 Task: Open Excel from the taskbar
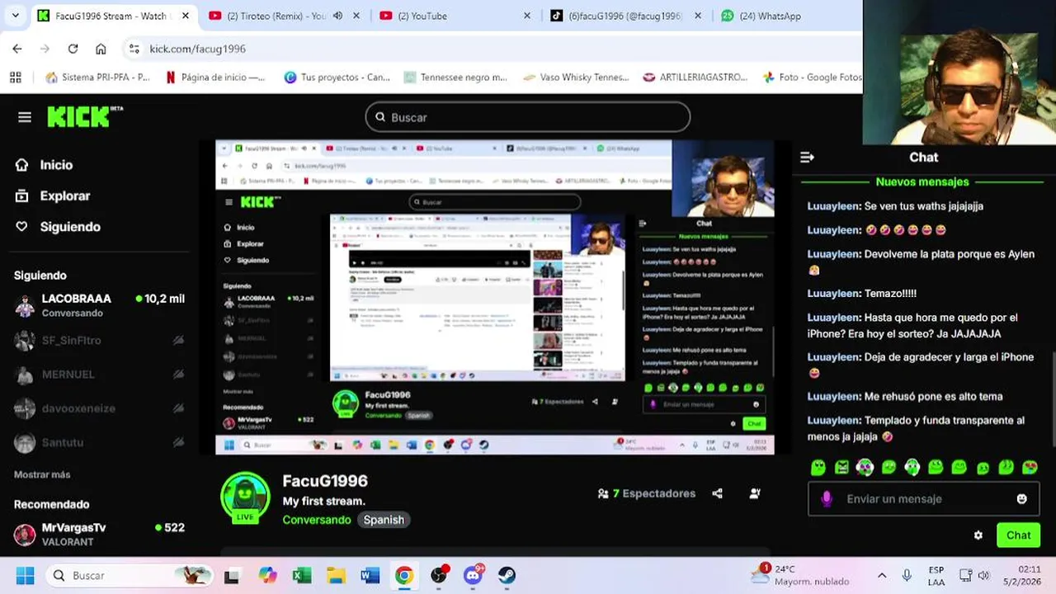coord(302,575)
